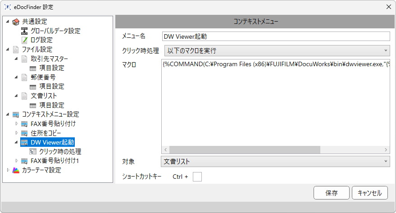Click the eDocFinder title bar app icon
This screenshot has height=213, width=396.
(8, 7)
